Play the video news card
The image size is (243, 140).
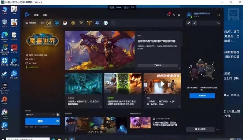pyautogui.click(x=162, y=84)
